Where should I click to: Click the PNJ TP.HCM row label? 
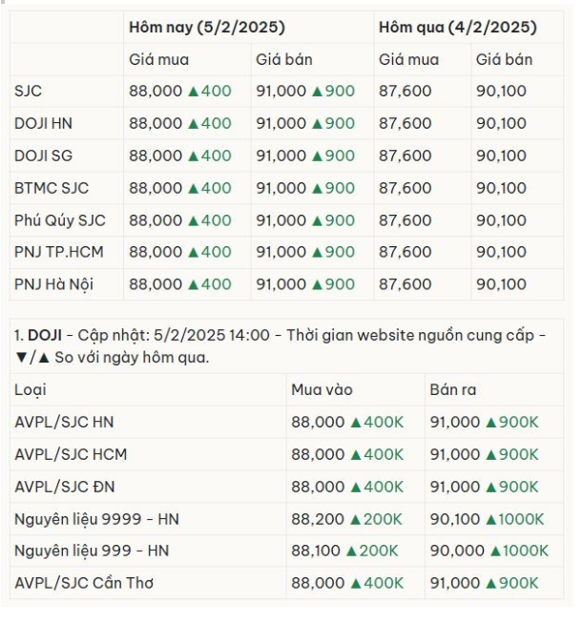click(x=59, y=252)
